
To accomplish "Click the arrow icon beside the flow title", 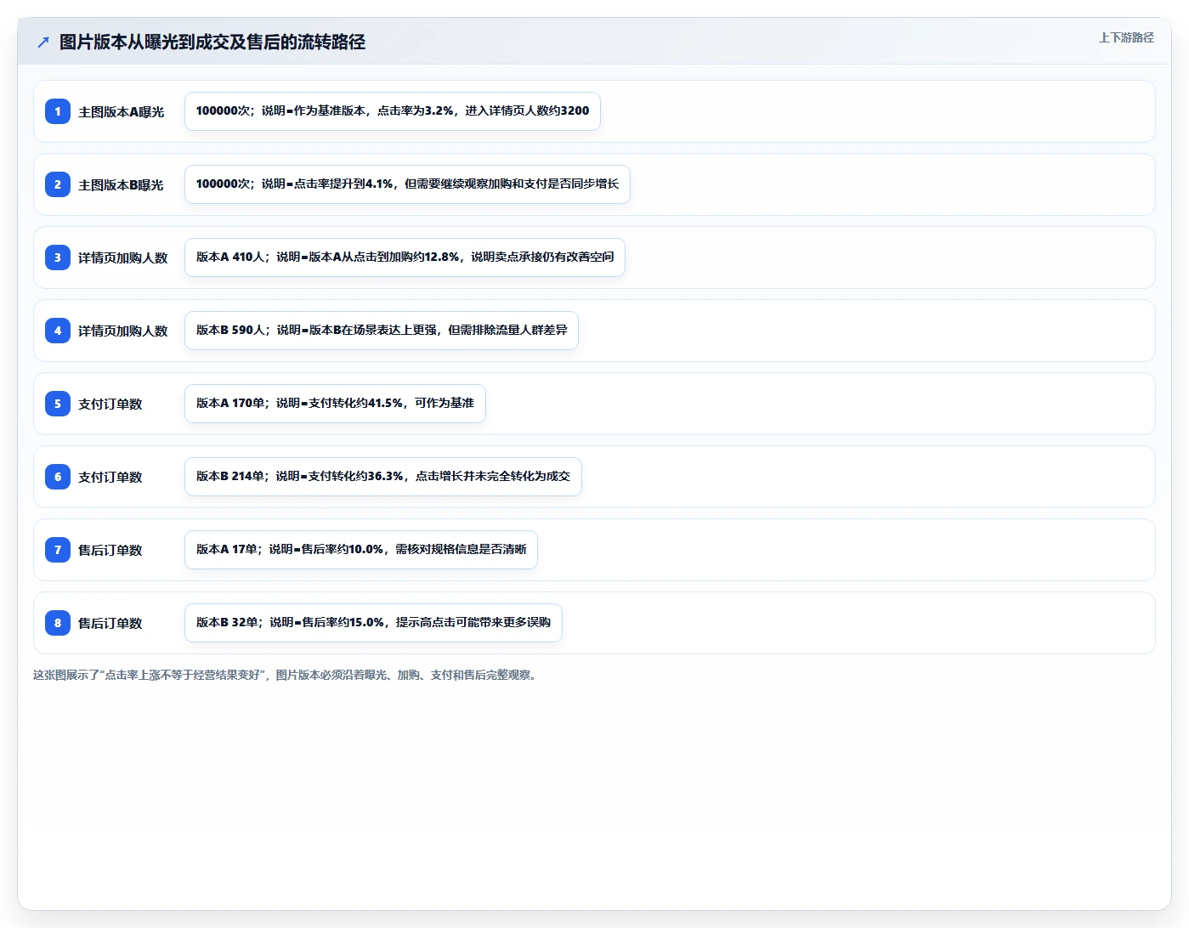I will click(43, 42).
